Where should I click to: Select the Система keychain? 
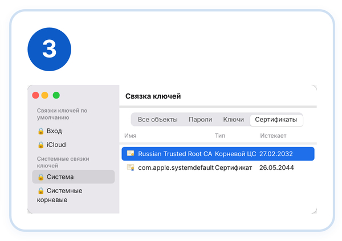click(73, 177)
